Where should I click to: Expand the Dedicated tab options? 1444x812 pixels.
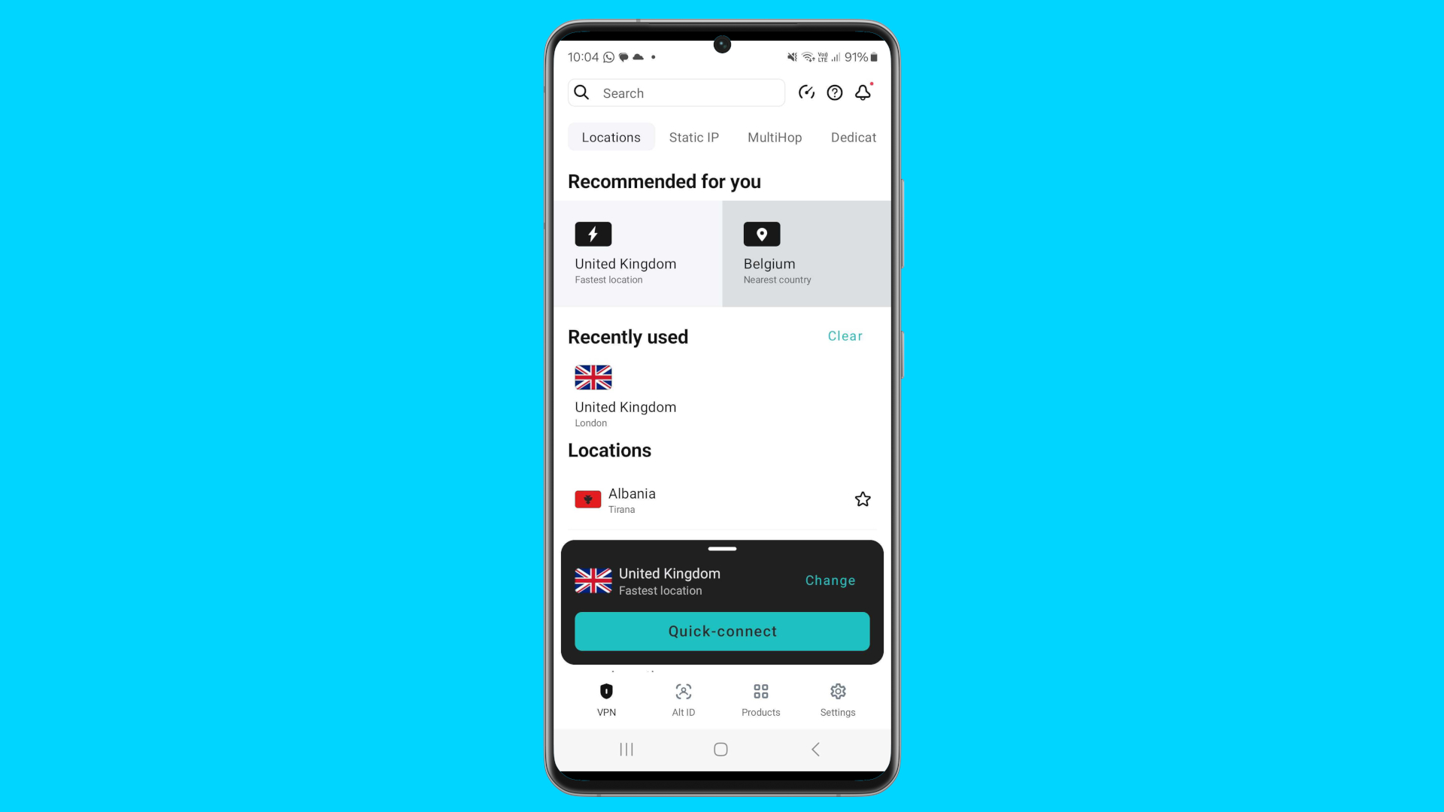(x=853, y=137)
